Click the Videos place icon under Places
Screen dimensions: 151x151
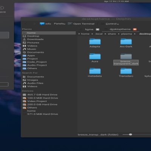(24, 46)
